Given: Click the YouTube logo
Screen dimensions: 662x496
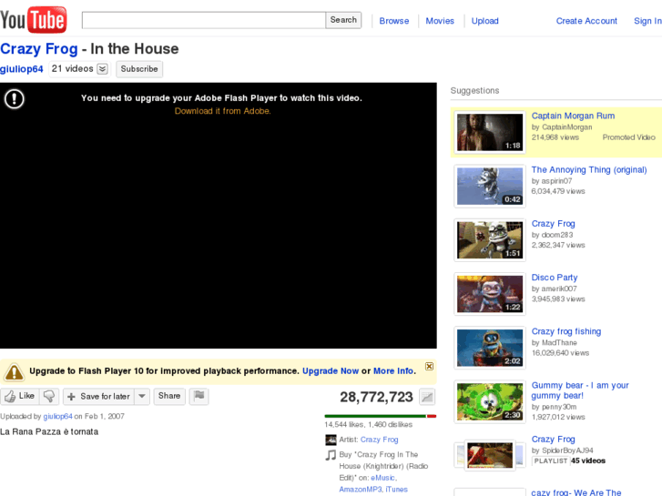Looking at the screenshot, I should (34, 19).
